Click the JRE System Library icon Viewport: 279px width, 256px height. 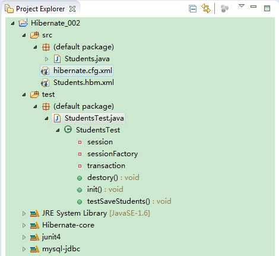34,213
